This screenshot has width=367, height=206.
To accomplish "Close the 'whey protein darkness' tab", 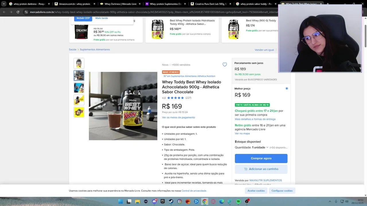I will click(49, 4).
